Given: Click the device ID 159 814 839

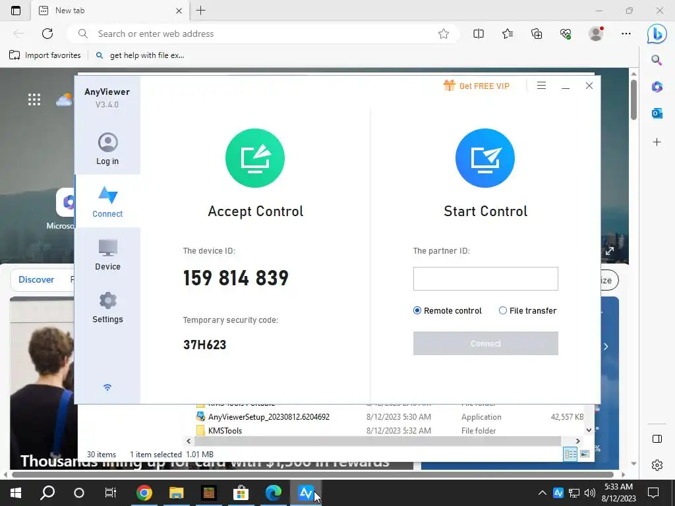Looking at the screenshot, I should click(236, 278).
